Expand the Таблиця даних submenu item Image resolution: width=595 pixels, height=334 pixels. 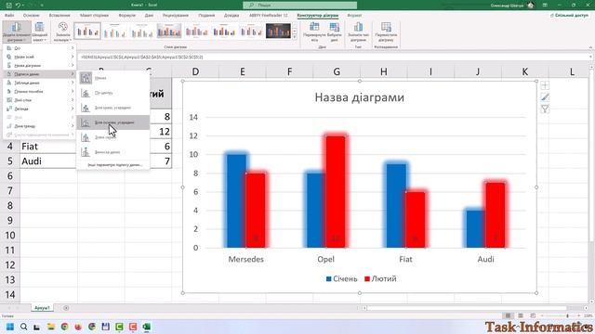(40, 83)
